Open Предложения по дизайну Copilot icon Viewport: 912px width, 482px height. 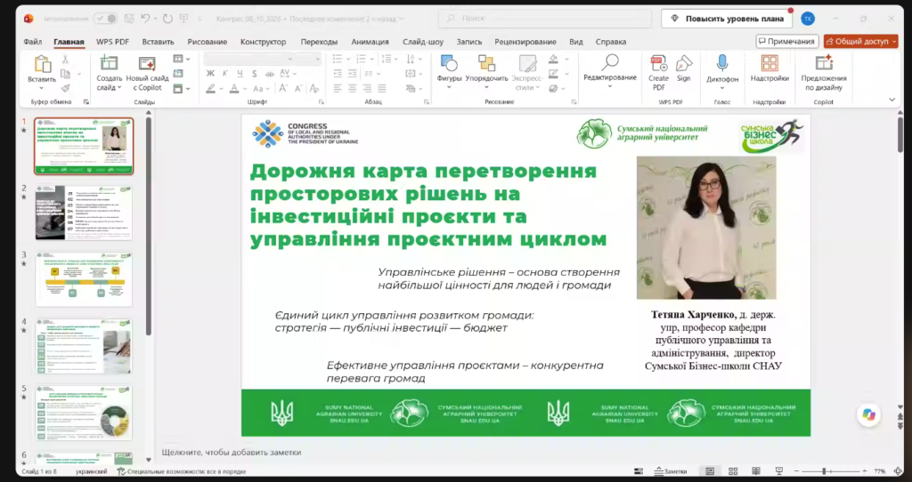(824, 63)
